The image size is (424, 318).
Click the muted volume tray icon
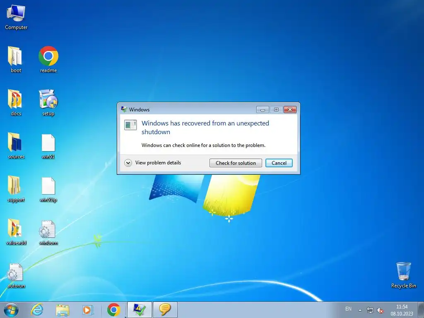pyautogui.click(x=380, y=310)
